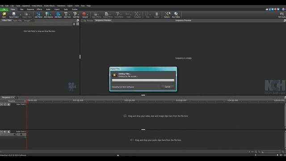Click the Sequence 1 tab
Image resolution: width=286 pixels, height=161 pixels.
(x=8, y=97)
